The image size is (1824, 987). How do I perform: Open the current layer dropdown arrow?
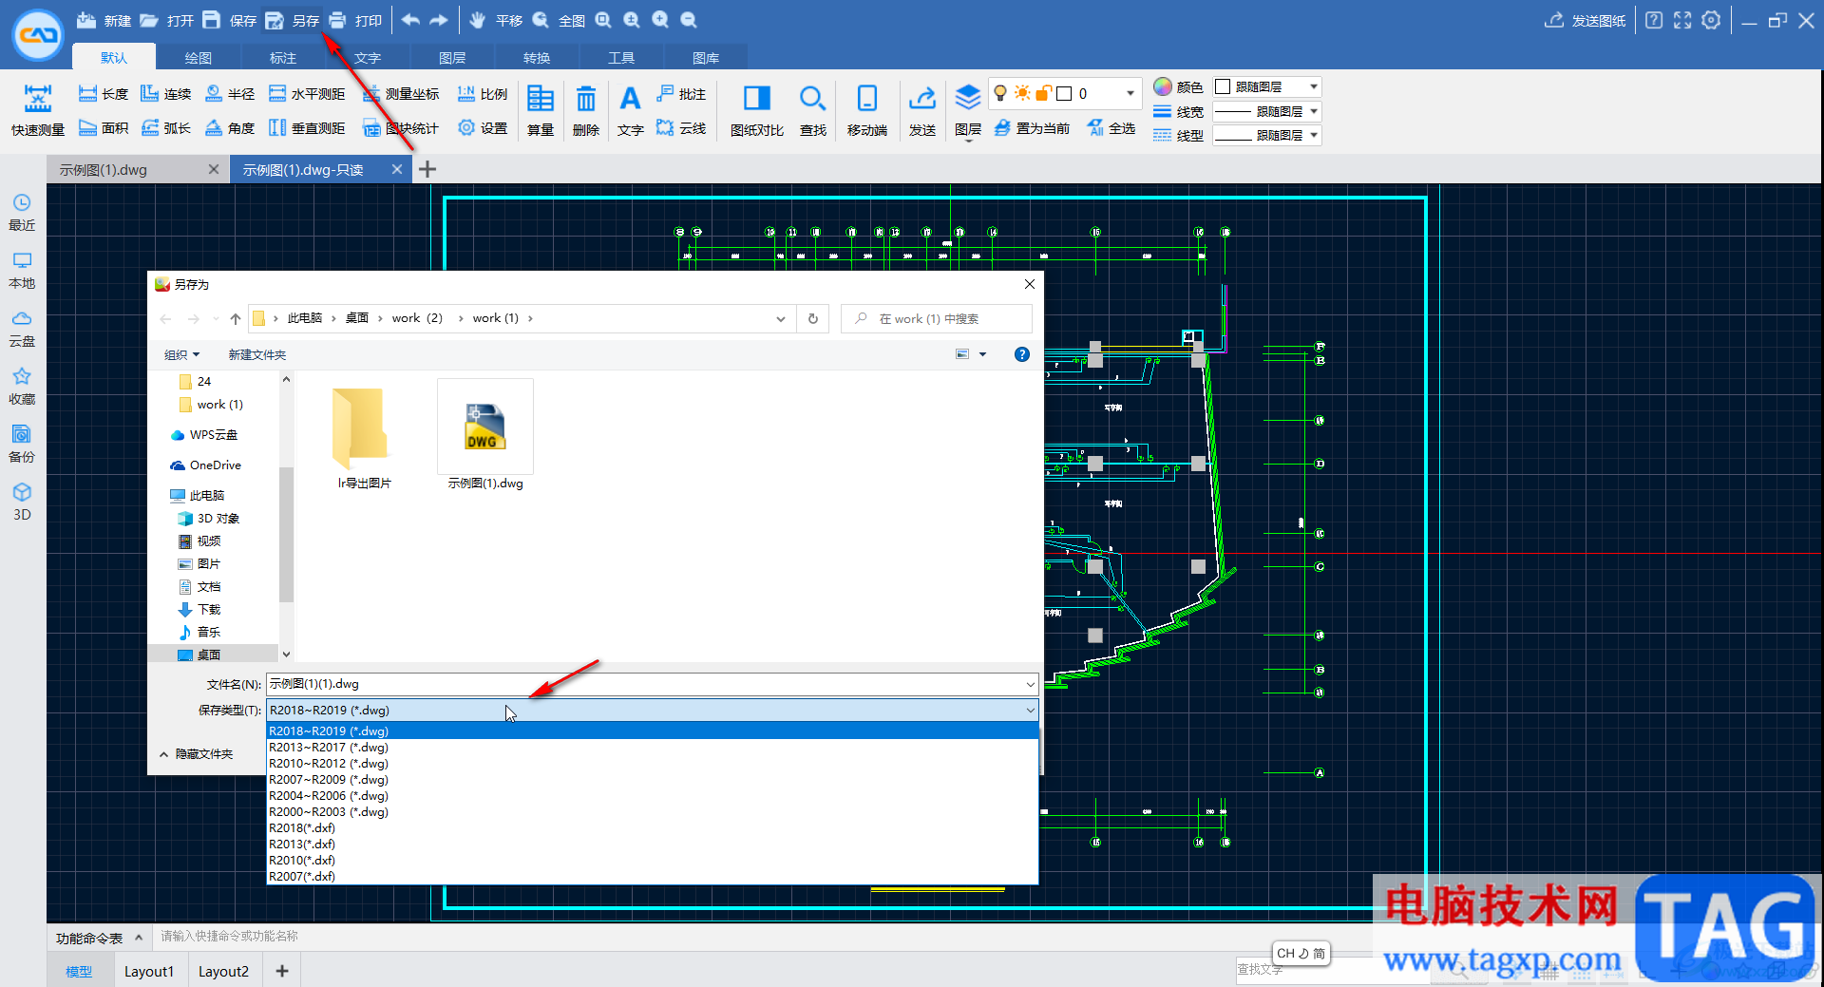click(x=1130, y=93)
